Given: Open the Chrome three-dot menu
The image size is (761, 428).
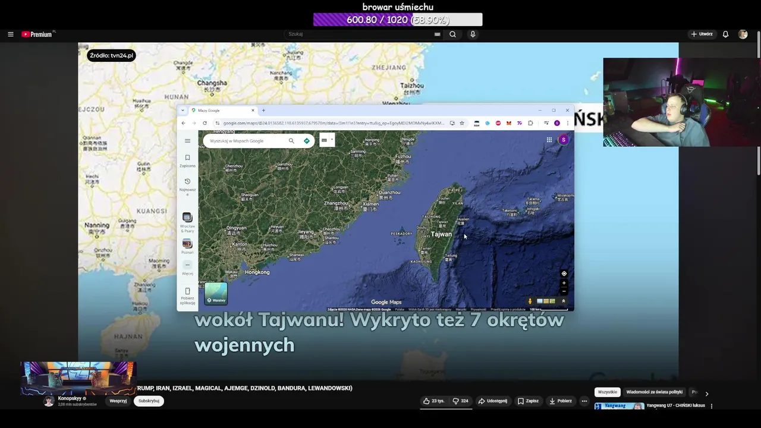Looking at the screenshot, I should [x=567, y=123].
